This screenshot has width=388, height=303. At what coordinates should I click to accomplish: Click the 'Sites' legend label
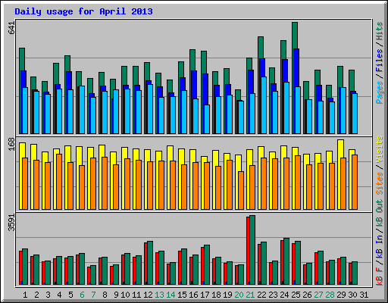[x=380, y=183]
